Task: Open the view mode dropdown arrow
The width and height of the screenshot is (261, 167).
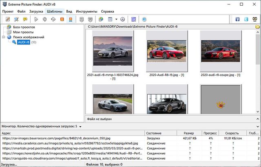Action: (116, 19)
